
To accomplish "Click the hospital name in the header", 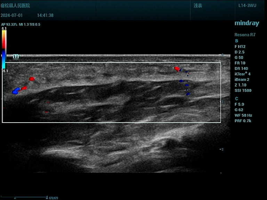I will (15, 6).
